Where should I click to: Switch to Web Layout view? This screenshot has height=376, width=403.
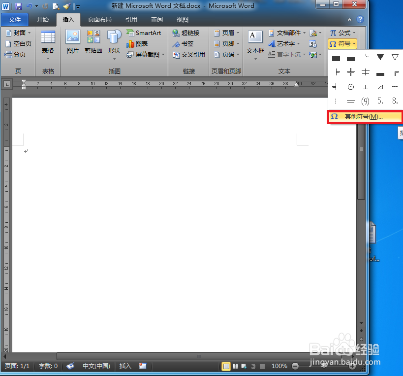[x=244, y=366]
